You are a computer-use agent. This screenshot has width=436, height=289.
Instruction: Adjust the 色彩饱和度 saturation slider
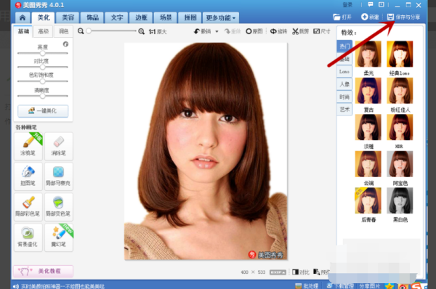pyautogui.click(x=43, y=81)
